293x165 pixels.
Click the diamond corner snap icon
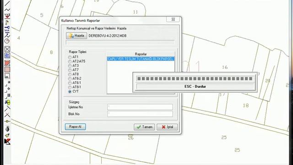pyautogui.click(x=7, y=90)
